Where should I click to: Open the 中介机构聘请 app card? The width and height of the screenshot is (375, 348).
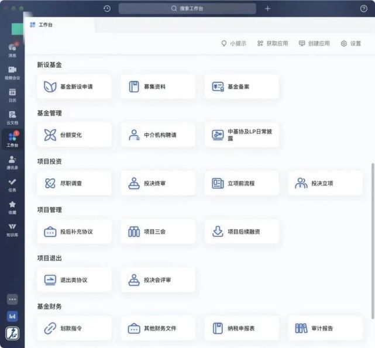pos(158,135)
